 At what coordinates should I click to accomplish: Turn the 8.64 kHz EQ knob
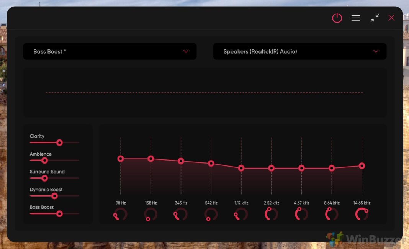331,215
